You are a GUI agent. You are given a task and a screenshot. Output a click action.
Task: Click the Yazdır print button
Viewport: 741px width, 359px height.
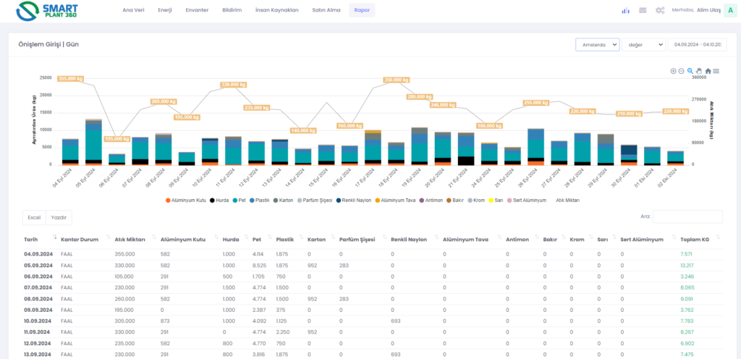point(59,216)
